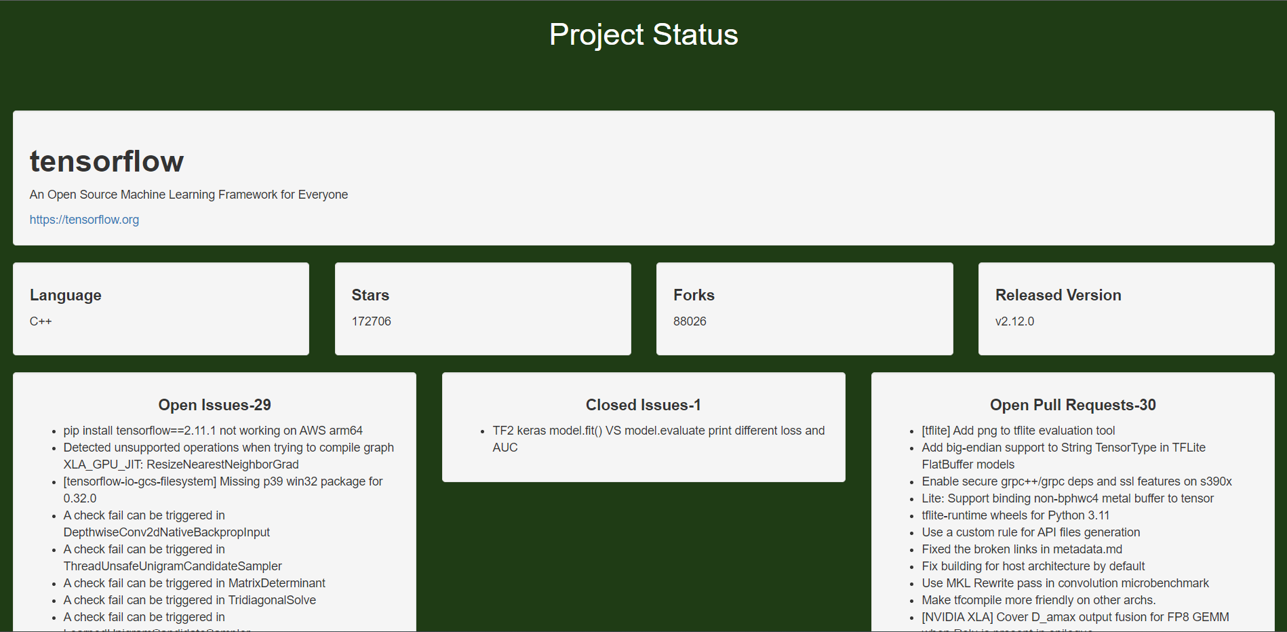Select PR fixing broken links in metadata.md
Image resolution: width=1287 pixels, height=632 pixels.
coord(1022,549)
